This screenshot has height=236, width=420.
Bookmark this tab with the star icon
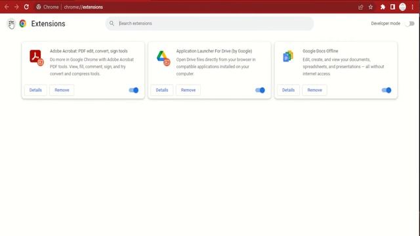pos(370,7)
